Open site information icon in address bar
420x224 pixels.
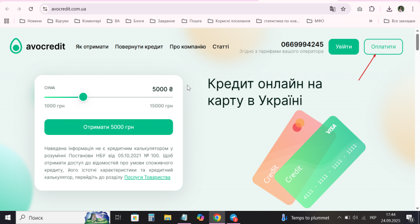[x=45, y=9]
